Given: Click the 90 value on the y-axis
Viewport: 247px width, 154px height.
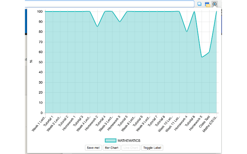Looking at the screenshot, I should [x=41, y=22].
